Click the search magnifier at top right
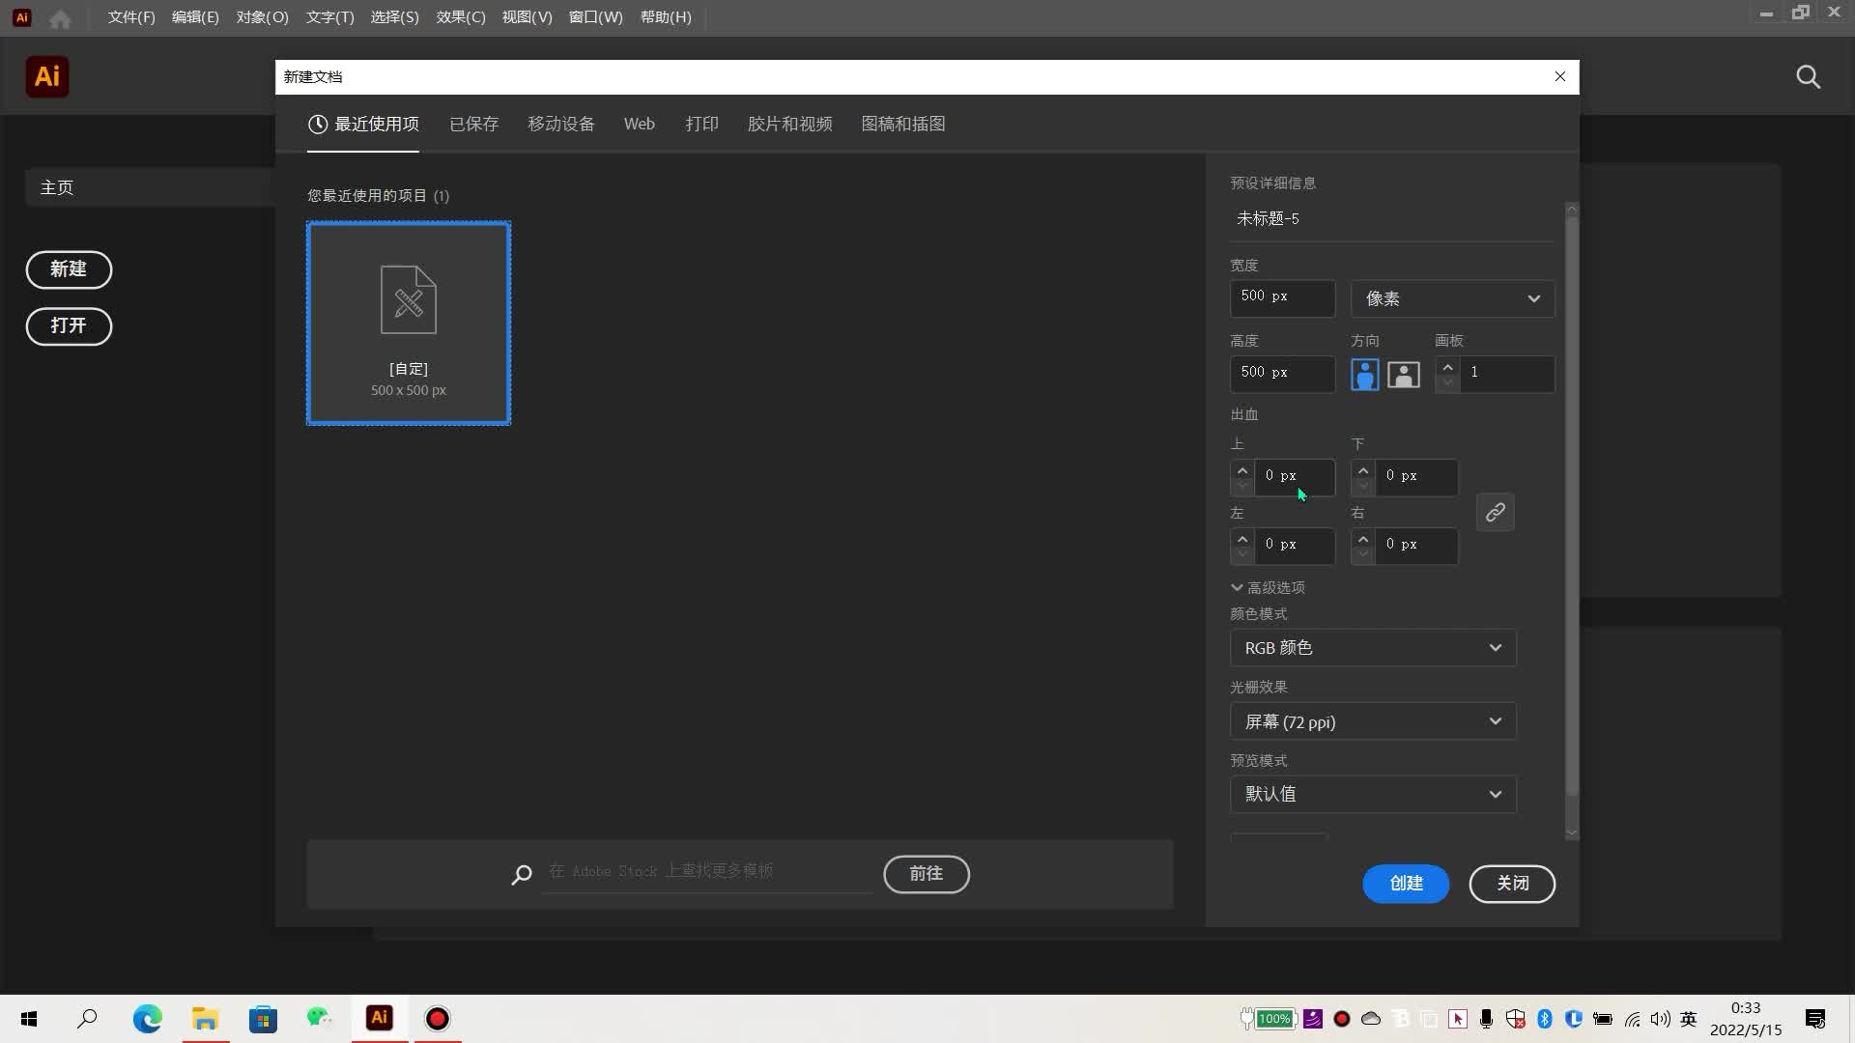 [x=1808, y=77]
